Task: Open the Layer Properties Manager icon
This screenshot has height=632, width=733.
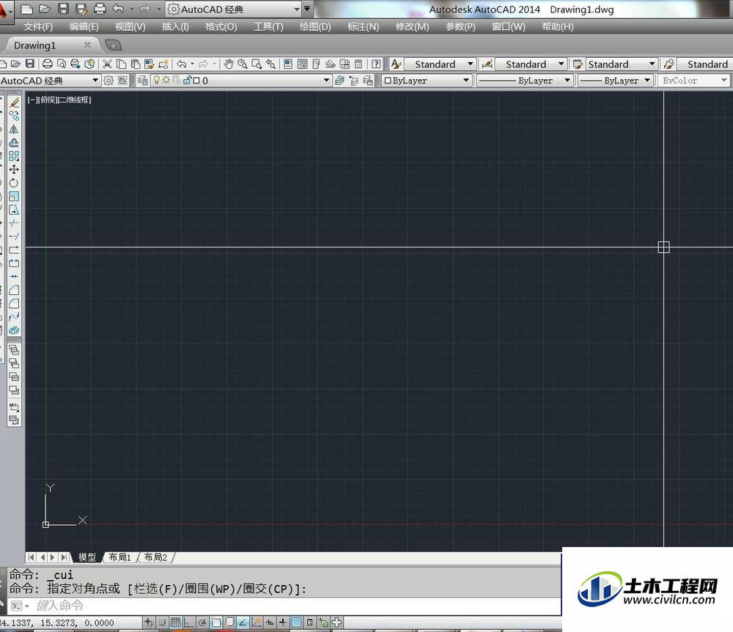Action: (143, 81)
